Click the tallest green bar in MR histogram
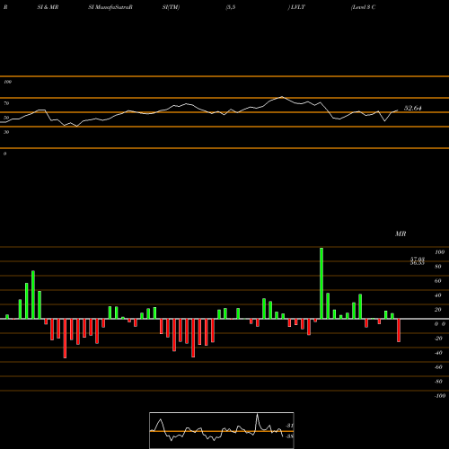The height and width of the screenshot is (449, 449). (321, 283)
